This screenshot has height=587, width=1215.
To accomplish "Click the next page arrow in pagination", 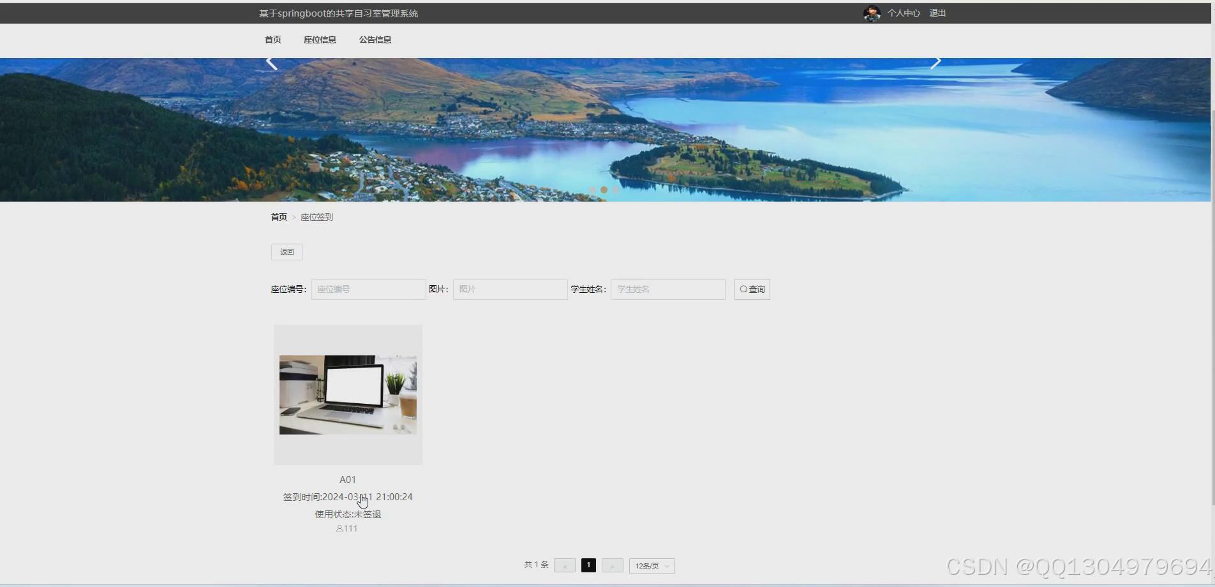I will pos(612,565).
